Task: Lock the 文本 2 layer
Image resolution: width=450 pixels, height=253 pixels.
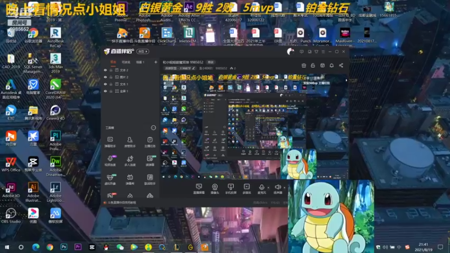Action: pos(111,70)
